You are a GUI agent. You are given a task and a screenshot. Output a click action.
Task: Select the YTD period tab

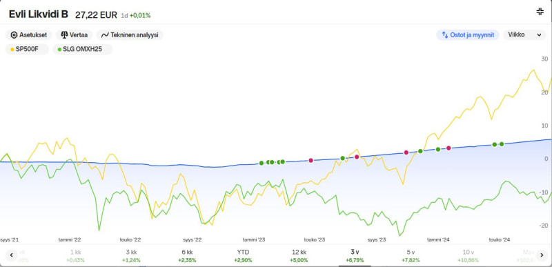click(x=243, y=256)
